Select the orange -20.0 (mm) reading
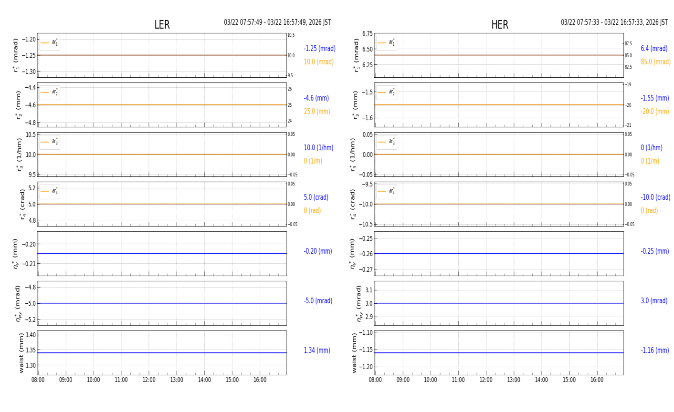This screenshot has height=412, width=674. click(x=655, y=112)
